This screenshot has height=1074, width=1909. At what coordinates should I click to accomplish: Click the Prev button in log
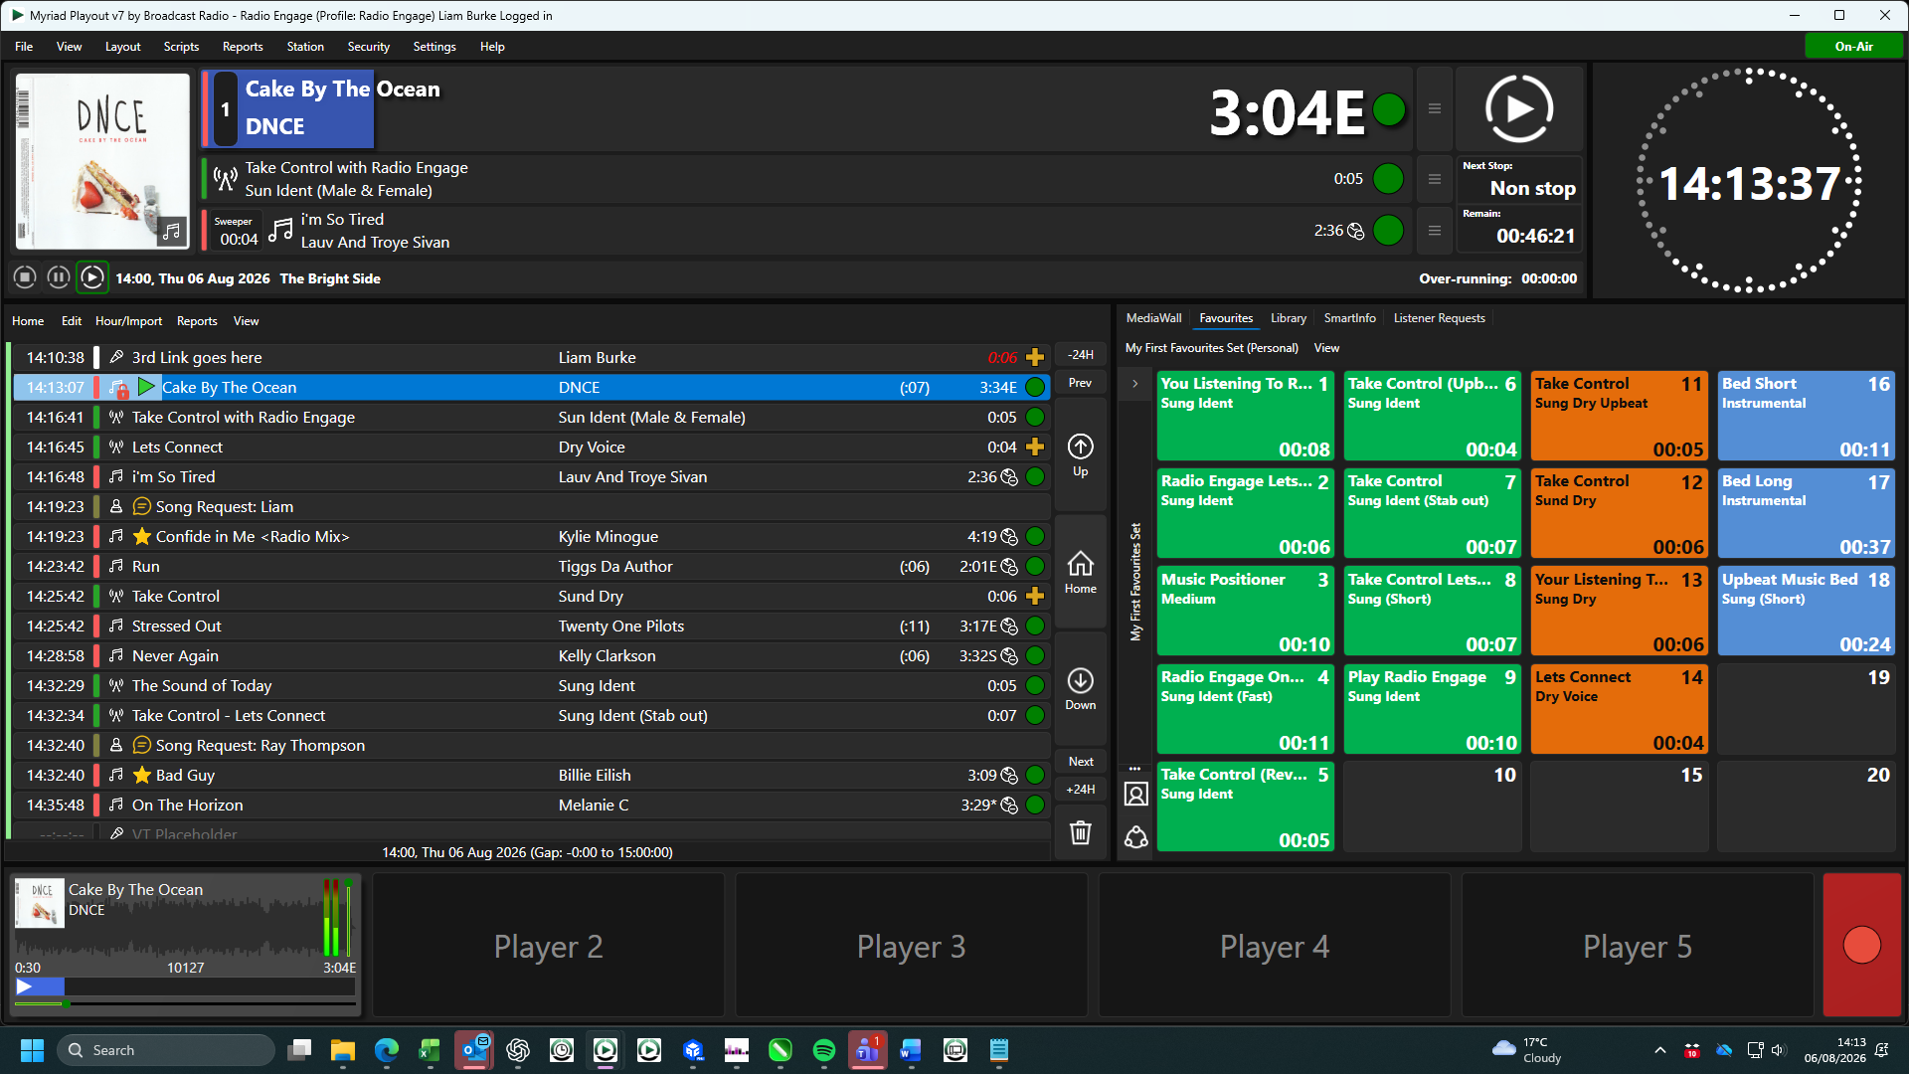[1081, 383]
